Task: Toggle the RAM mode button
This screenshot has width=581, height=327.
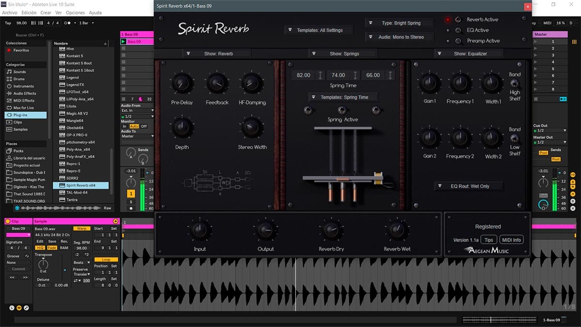Action: point(64,248)
